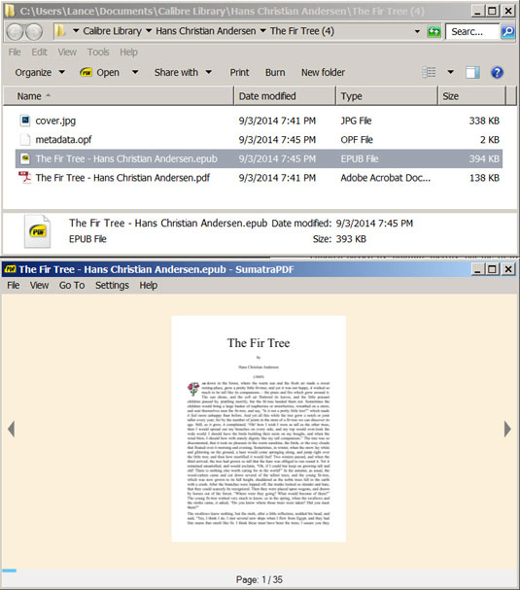
Task: Click the Adobe PDF file icon
Action: tap(25, 177)
